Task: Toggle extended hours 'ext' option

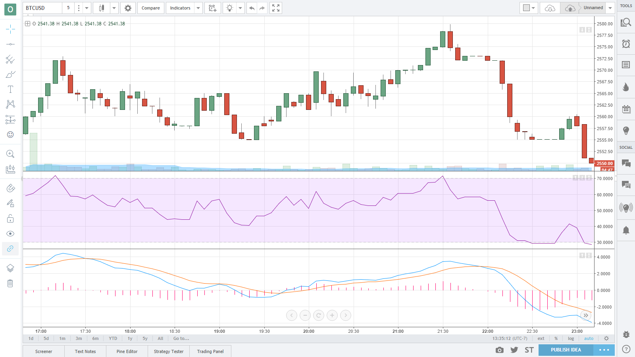Action: click(x=541, y=338)
